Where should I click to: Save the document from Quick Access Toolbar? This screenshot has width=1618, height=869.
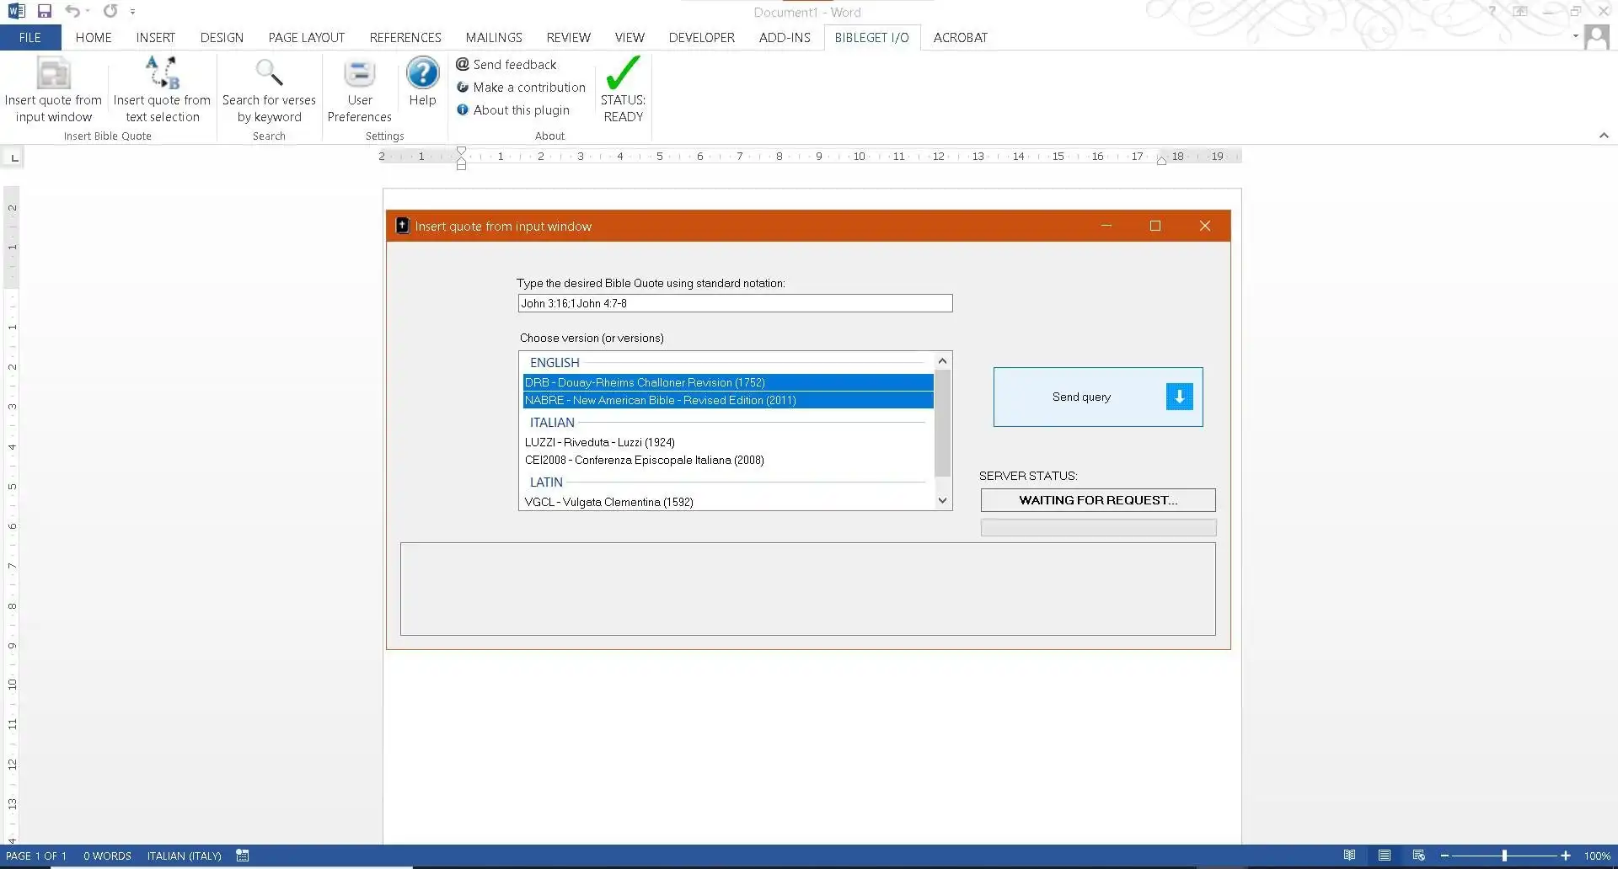click(x=45, y=12)
